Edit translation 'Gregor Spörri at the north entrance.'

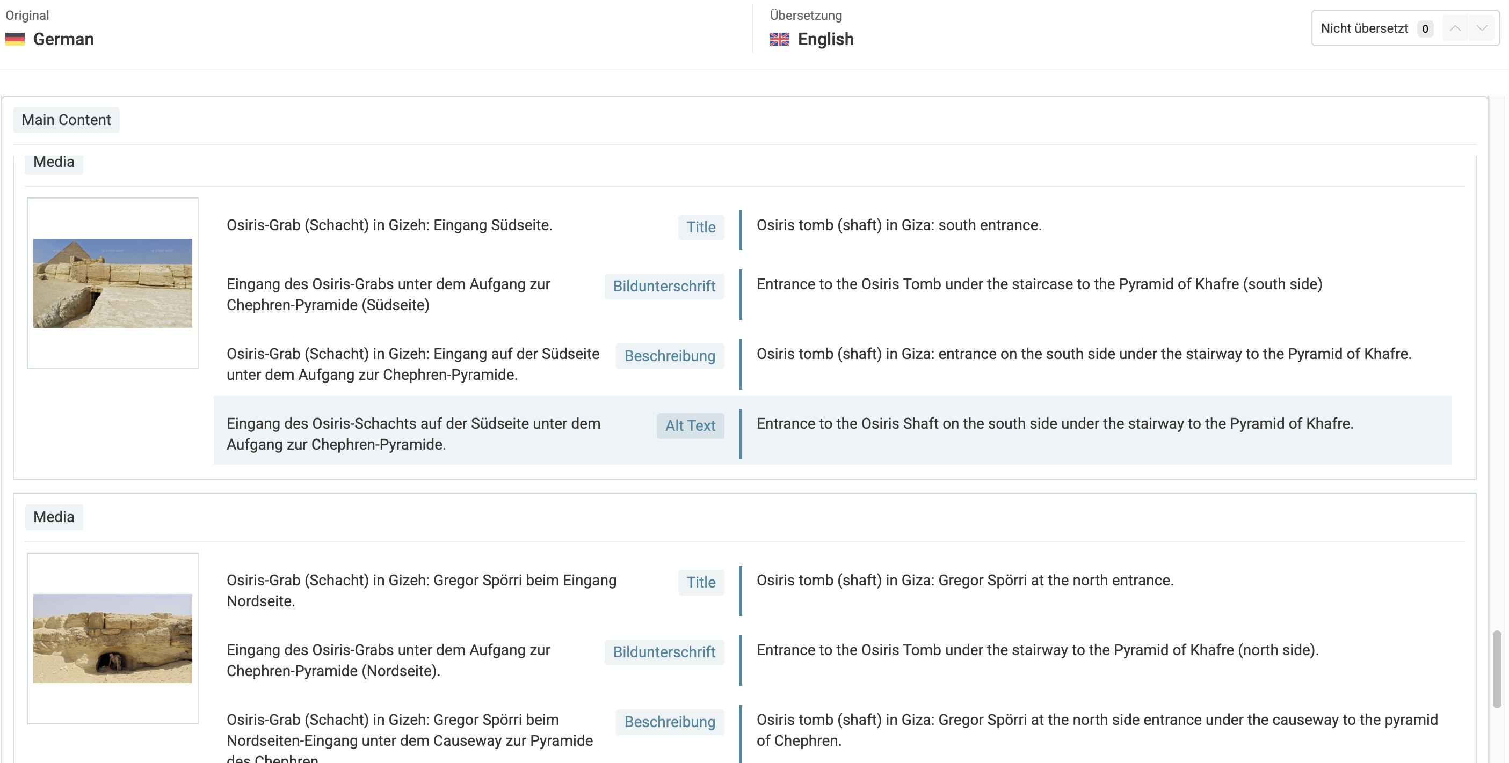point(965,581)
